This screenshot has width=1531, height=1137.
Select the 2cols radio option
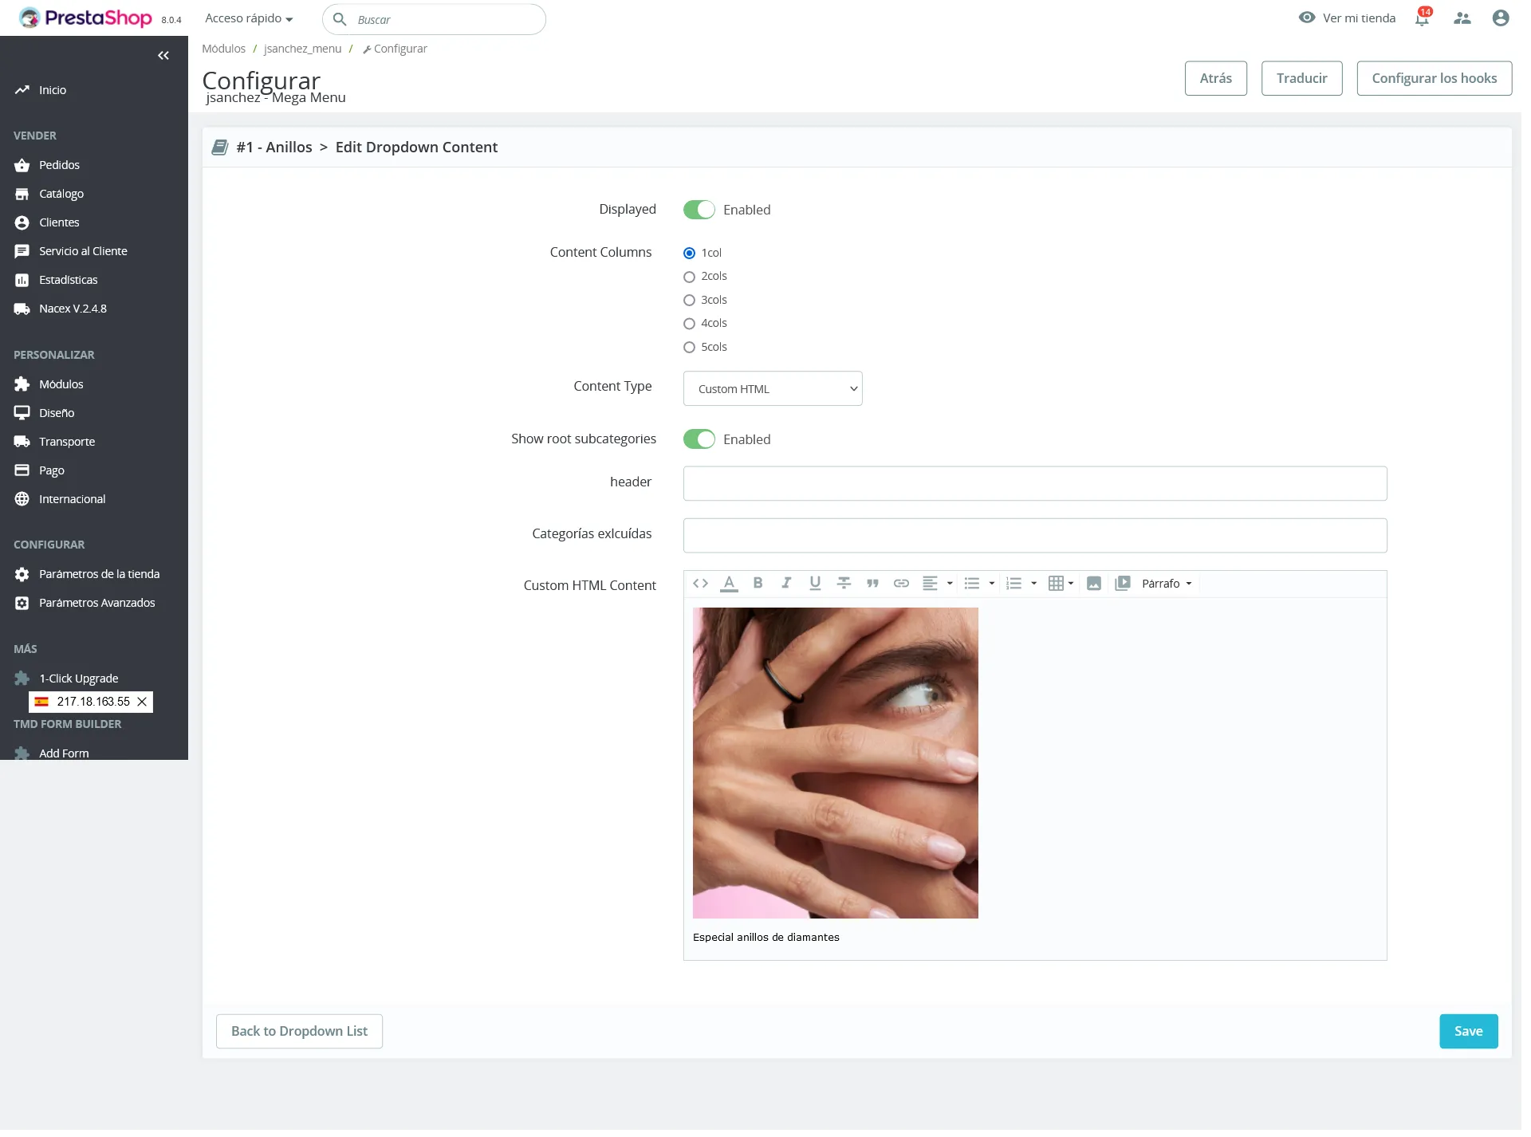(x=690, y=277)
